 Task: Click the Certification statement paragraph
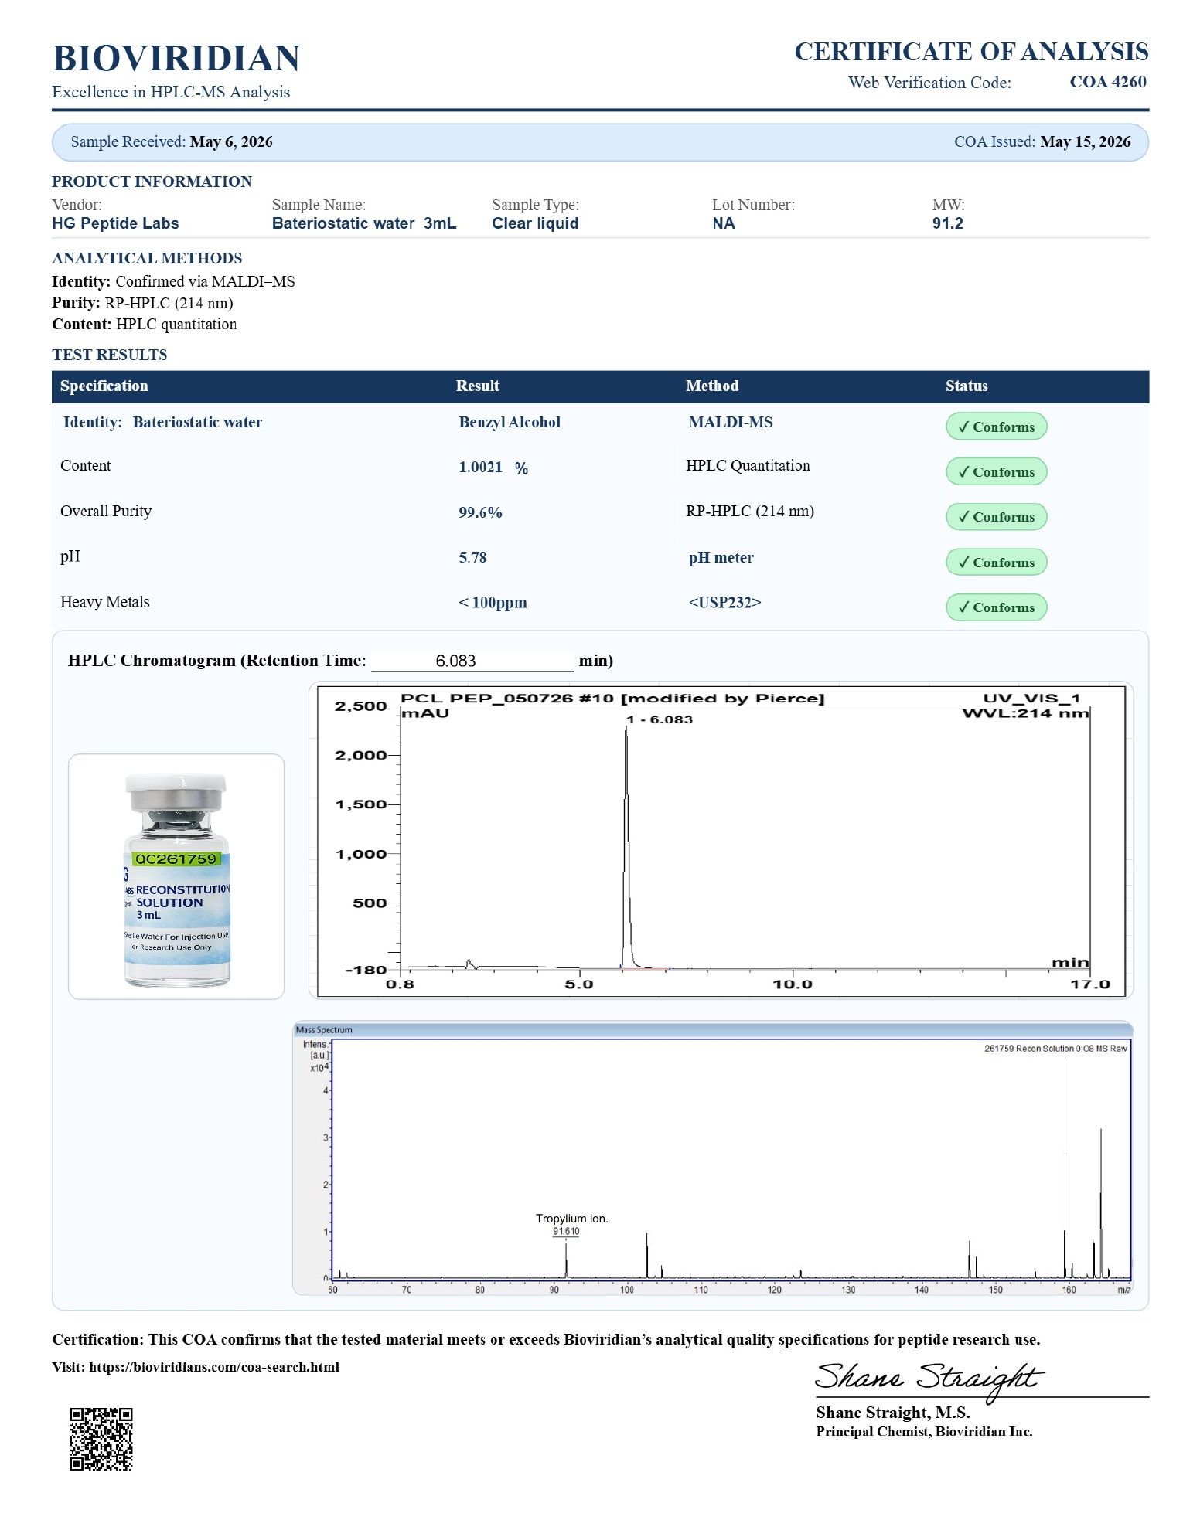[546, 1339]
